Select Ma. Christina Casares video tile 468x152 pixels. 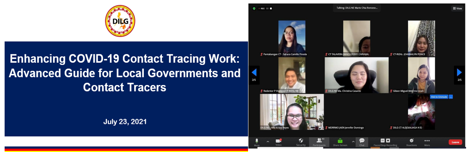356,75
